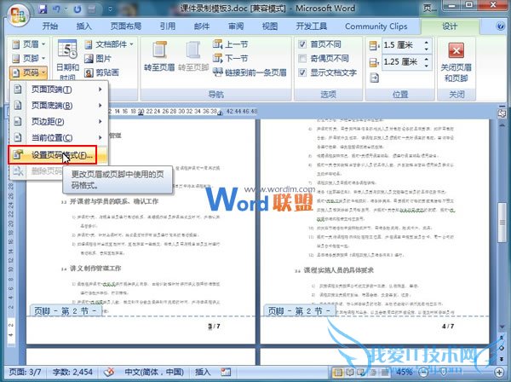The image size is (511, 382).
Task: Insert 剪贴画 clip art
Action: click(x=101, y=72)
